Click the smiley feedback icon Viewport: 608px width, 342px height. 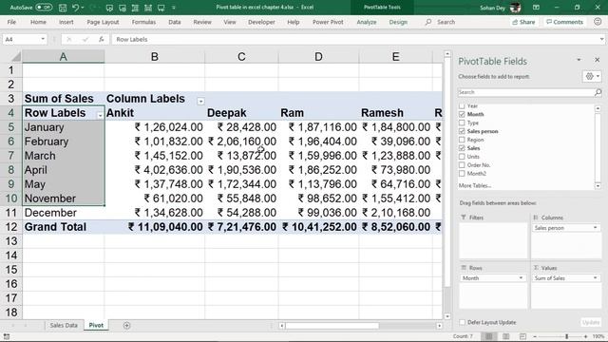598,22
